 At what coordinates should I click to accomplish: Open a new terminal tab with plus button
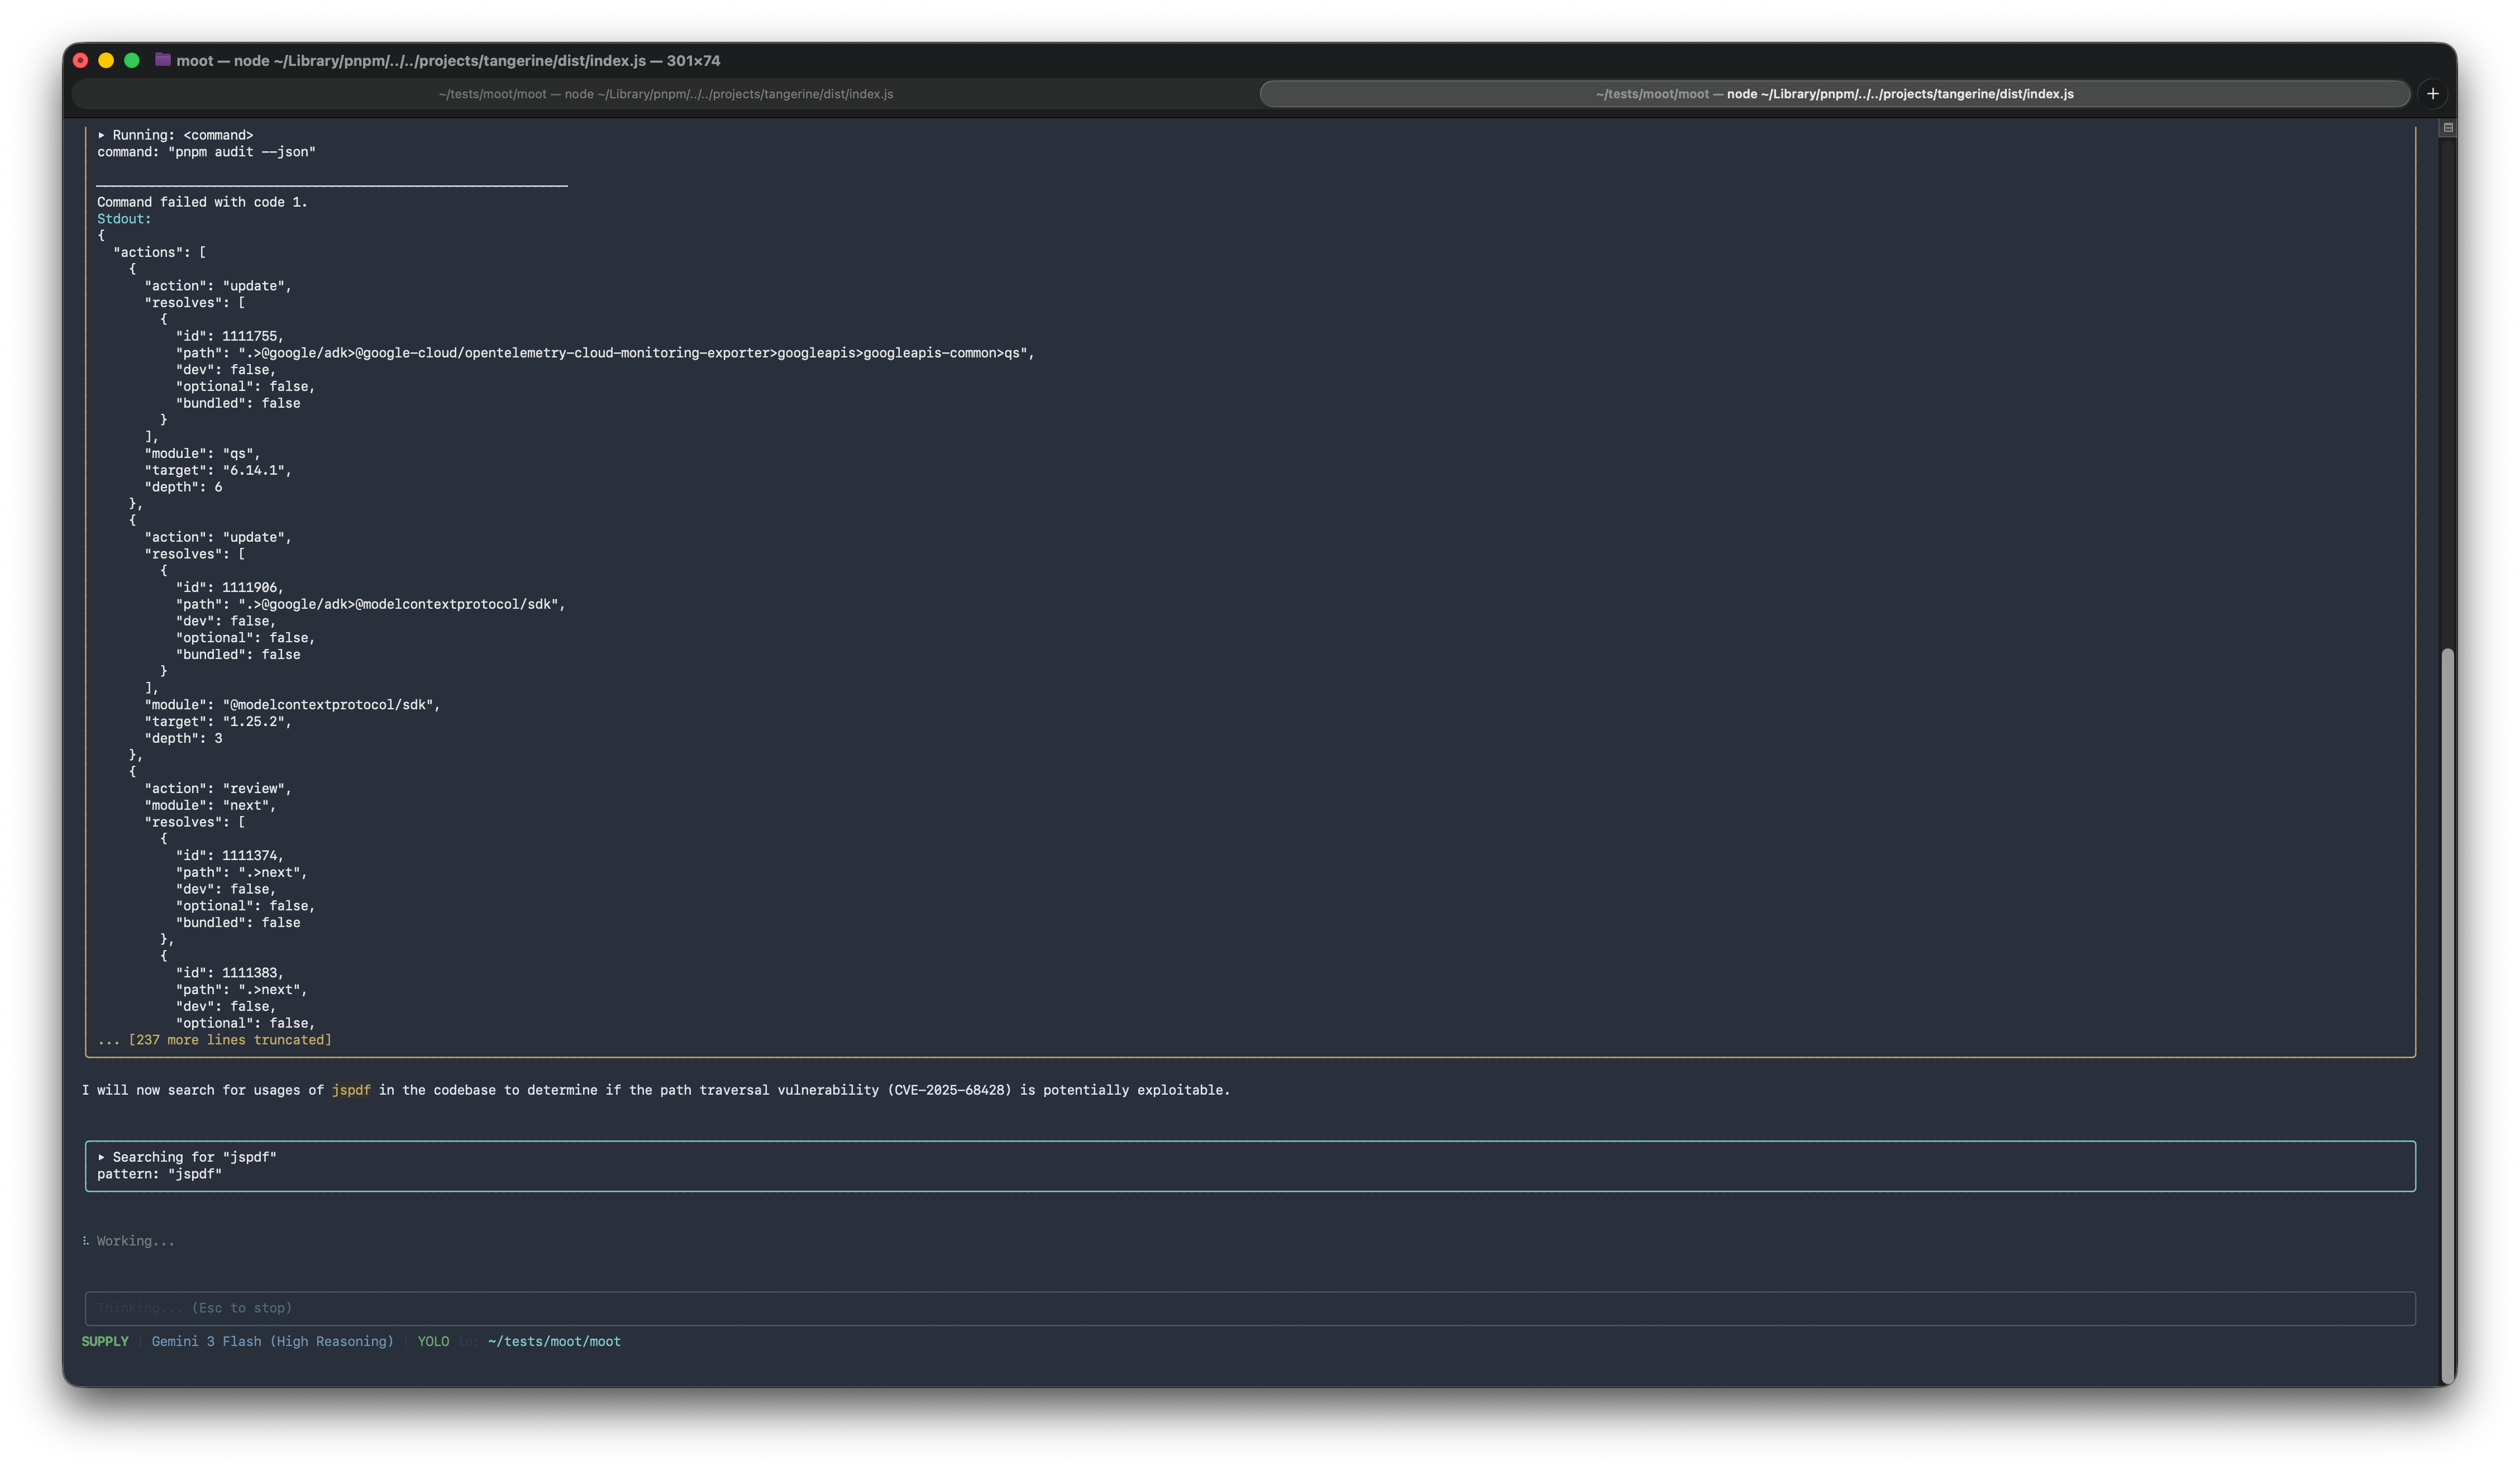tap(2433, 94)
